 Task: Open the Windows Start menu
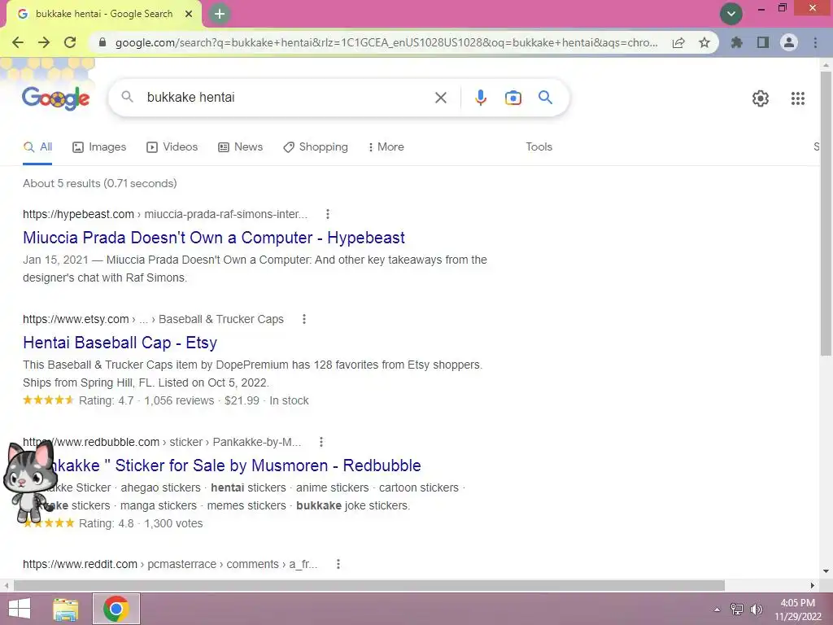[20, 609]
